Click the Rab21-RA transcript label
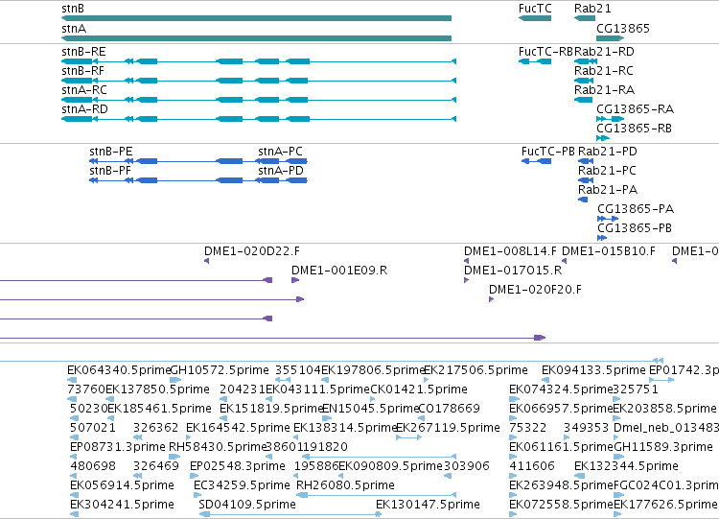The width and height of the screenshot is (719, 519). pos(604,90)
